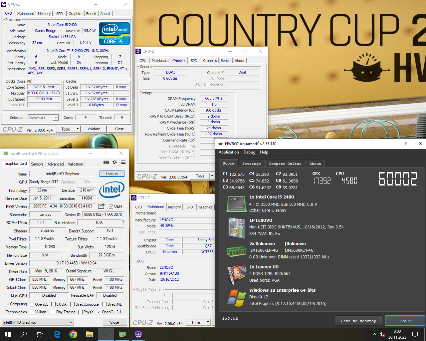Toggle the Ray Tracing checkbox
Image resolution: width=426 pixels, height=341 pixels.
pyautogui.click(x=53, y=312)
